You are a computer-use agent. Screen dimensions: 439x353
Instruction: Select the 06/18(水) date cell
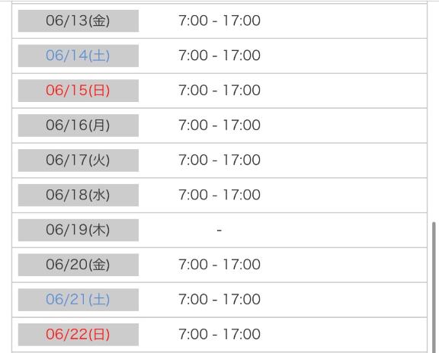(79, 195)
